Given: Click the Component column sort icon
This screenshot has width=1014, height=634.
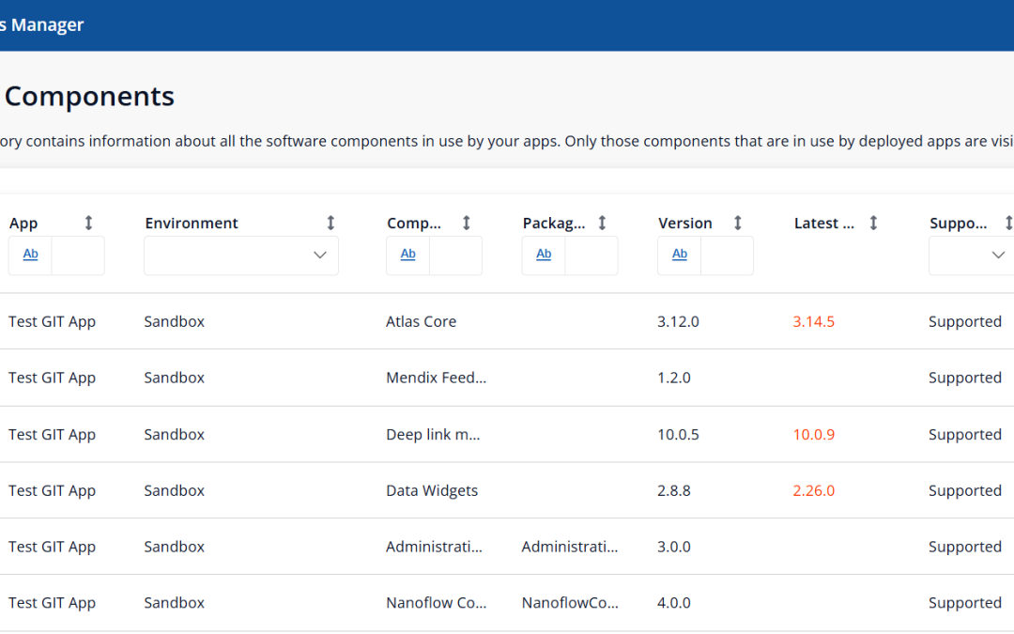Looking at the screenshot, I should click(x=467, y=223).
